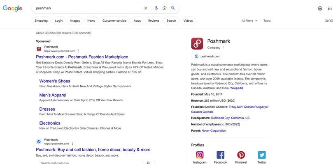The image size is (333, 164).
Task: Click the Poshmark knowledge panel title
Action: pyautogui.click(x=219, y=41)
